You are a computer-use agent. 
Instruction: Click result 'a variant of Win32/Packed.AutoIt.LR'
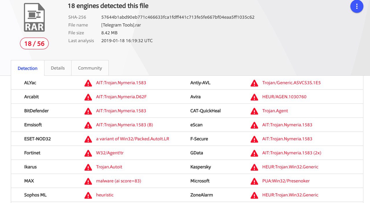pos(133,139)
